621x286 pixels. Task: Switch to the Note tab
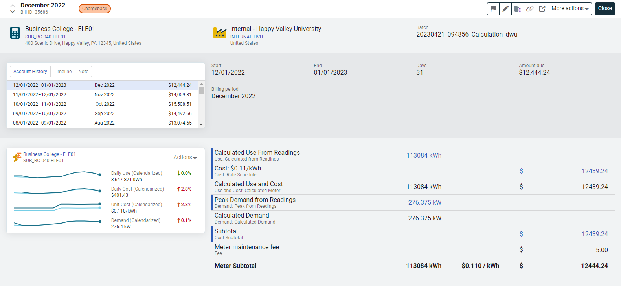83,71
